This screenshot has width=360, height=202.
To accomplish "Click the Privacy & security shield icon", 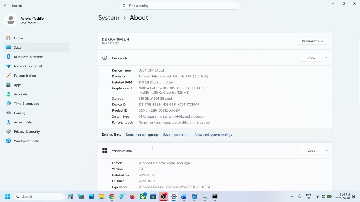I will pyautogui.click(x=8, y=132).
